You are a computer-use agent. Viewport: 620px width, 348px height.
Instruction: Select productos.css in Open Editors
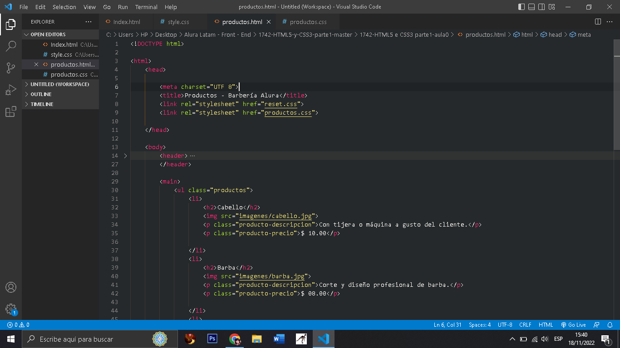tap(60, 74)
